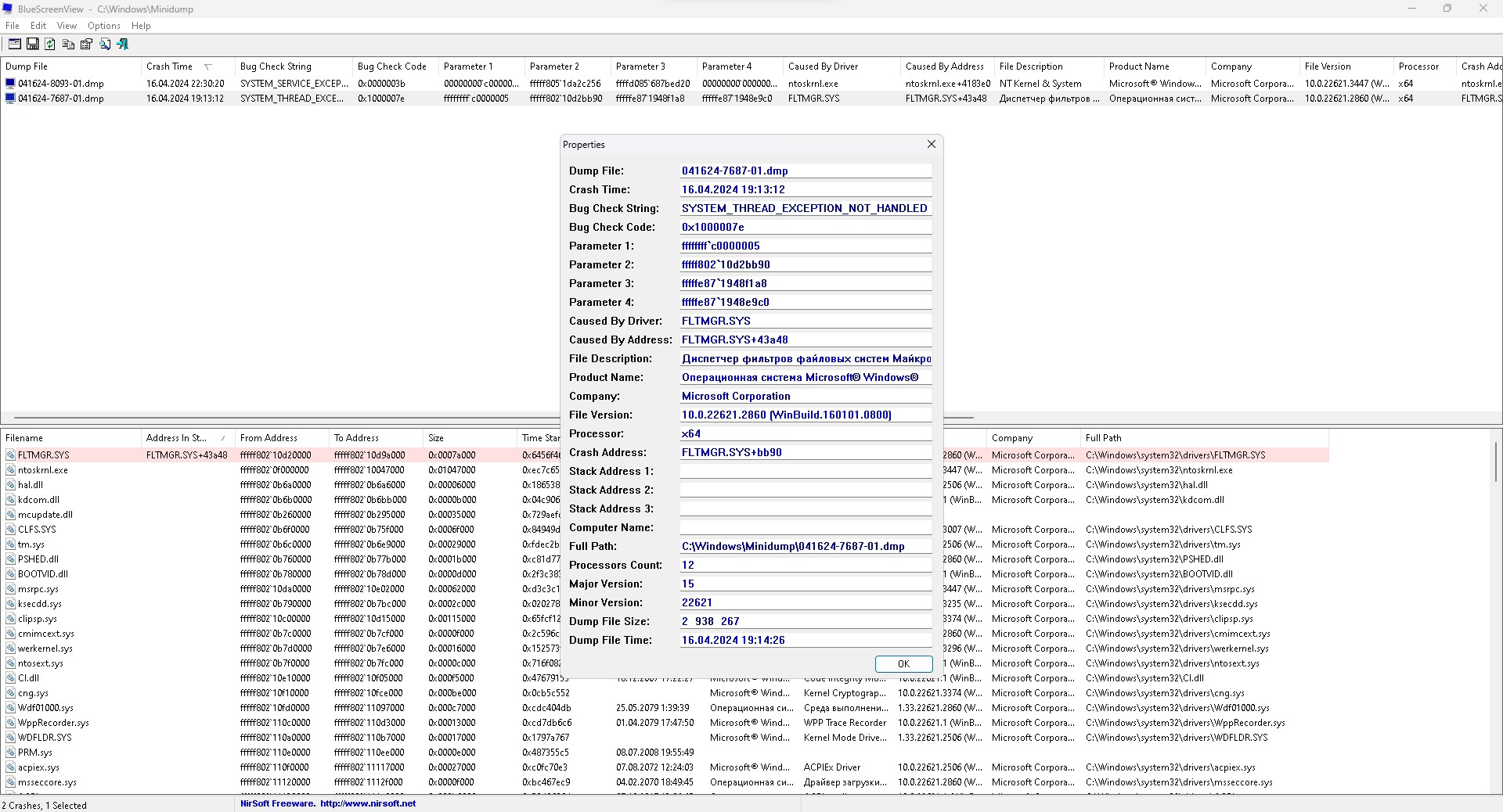Click the Full Path column header in lower pane
The height and width of the screenshot is (812, 1503).
coord(1206,438)
